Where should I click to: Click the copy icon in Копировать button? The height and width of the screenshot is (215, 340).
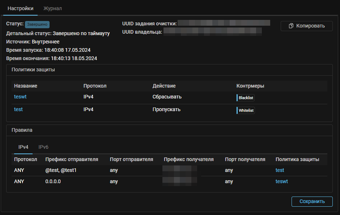click(x=291, y=26)
